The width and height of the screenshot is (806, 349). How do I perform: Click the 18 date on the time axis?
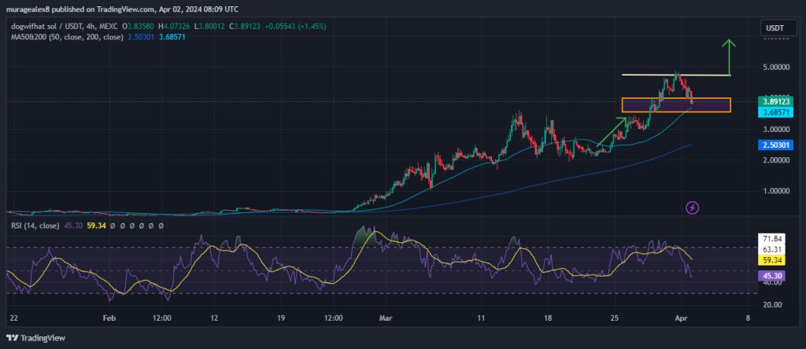[548, 318]
